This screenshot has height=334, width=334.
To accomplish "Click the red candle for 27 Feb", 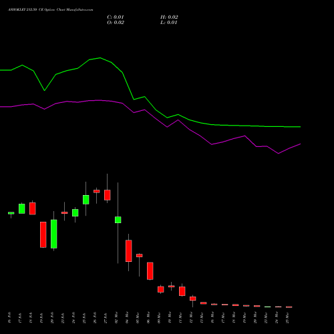I will coord(108,195).
